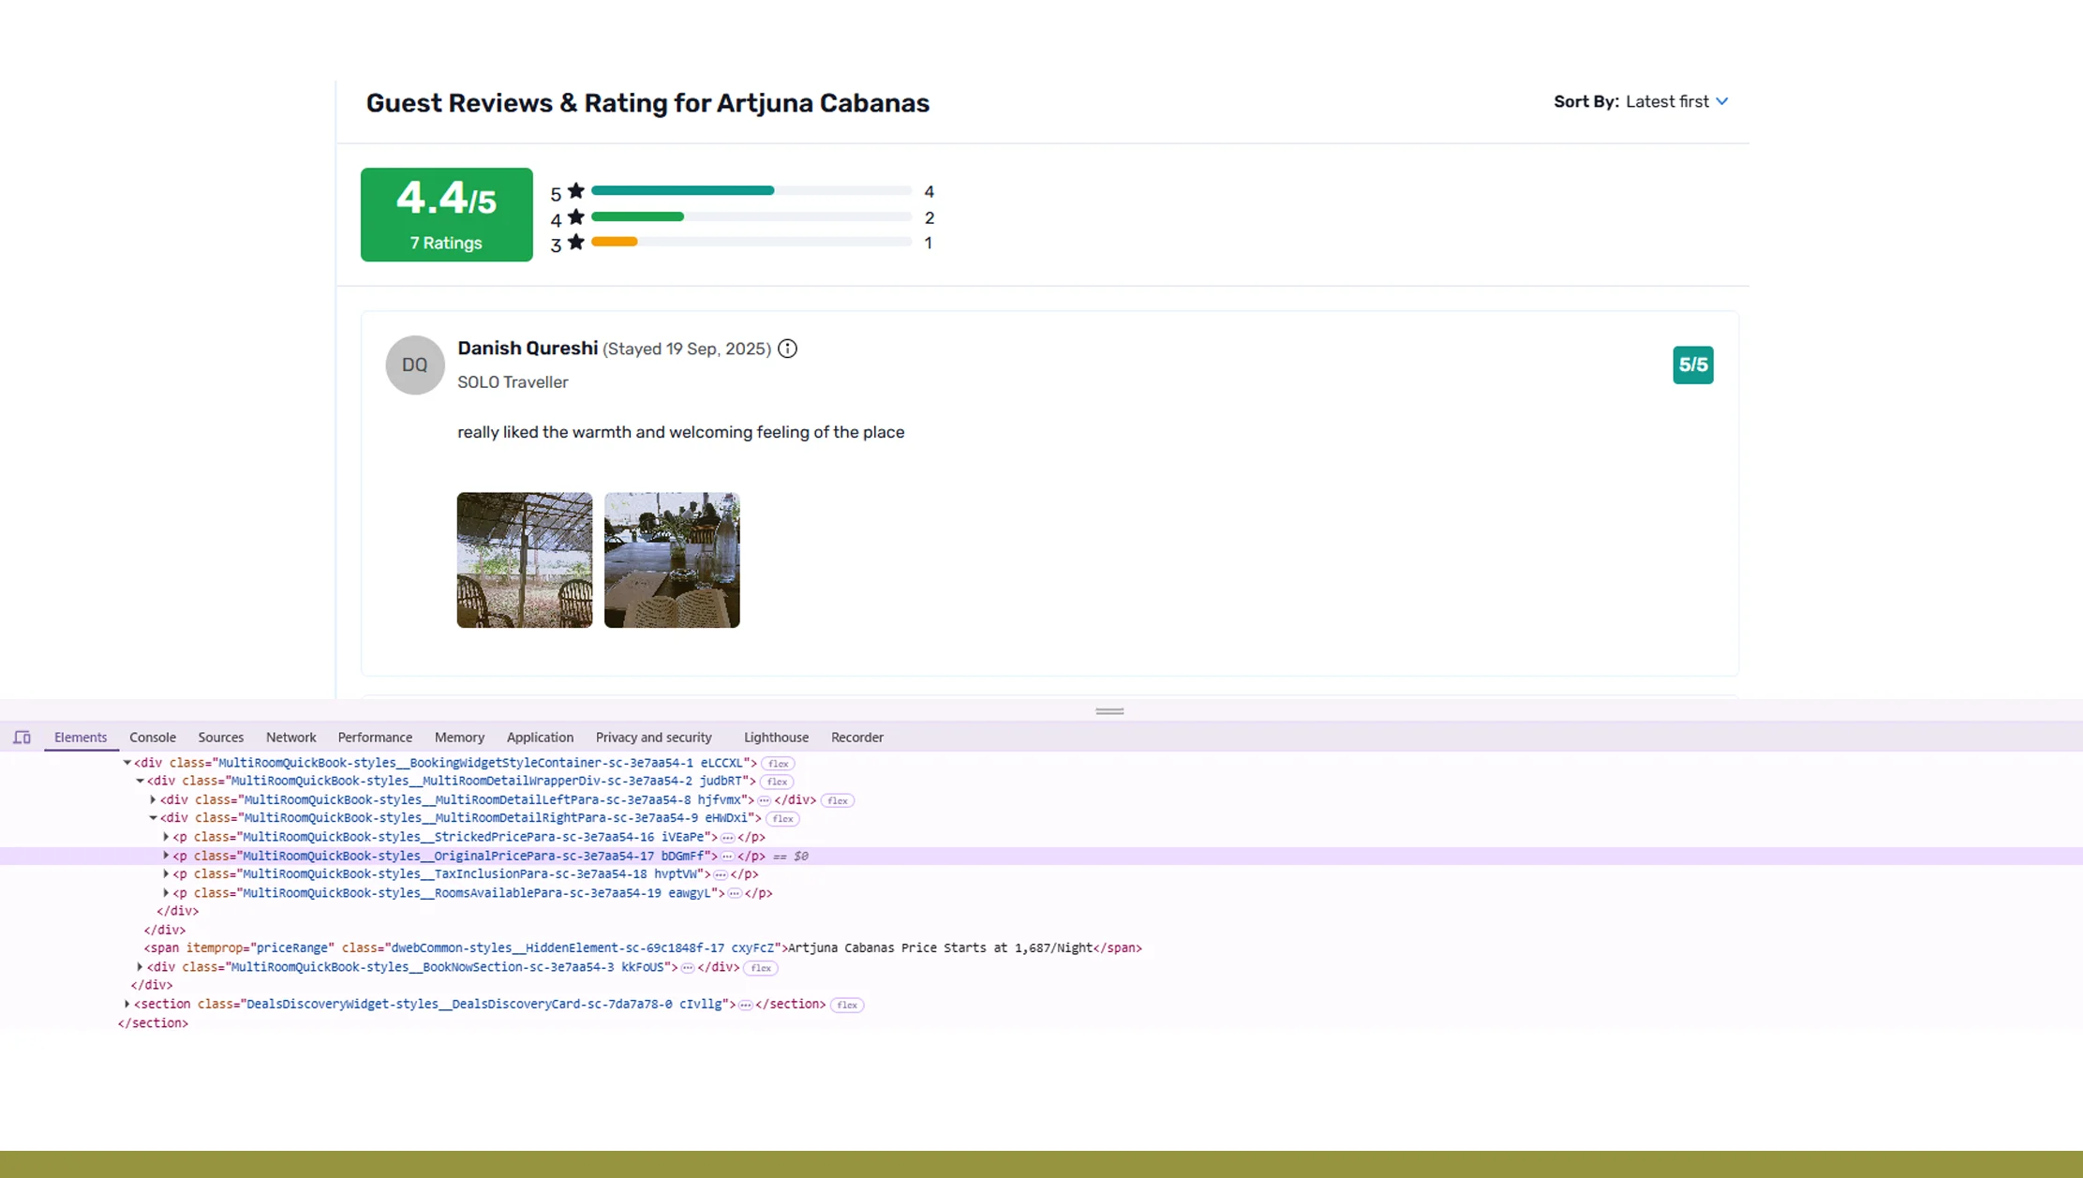Click the Danish Qureshi reviewer name
This screenshot has width=2083, height=1178.
(527, 348)
